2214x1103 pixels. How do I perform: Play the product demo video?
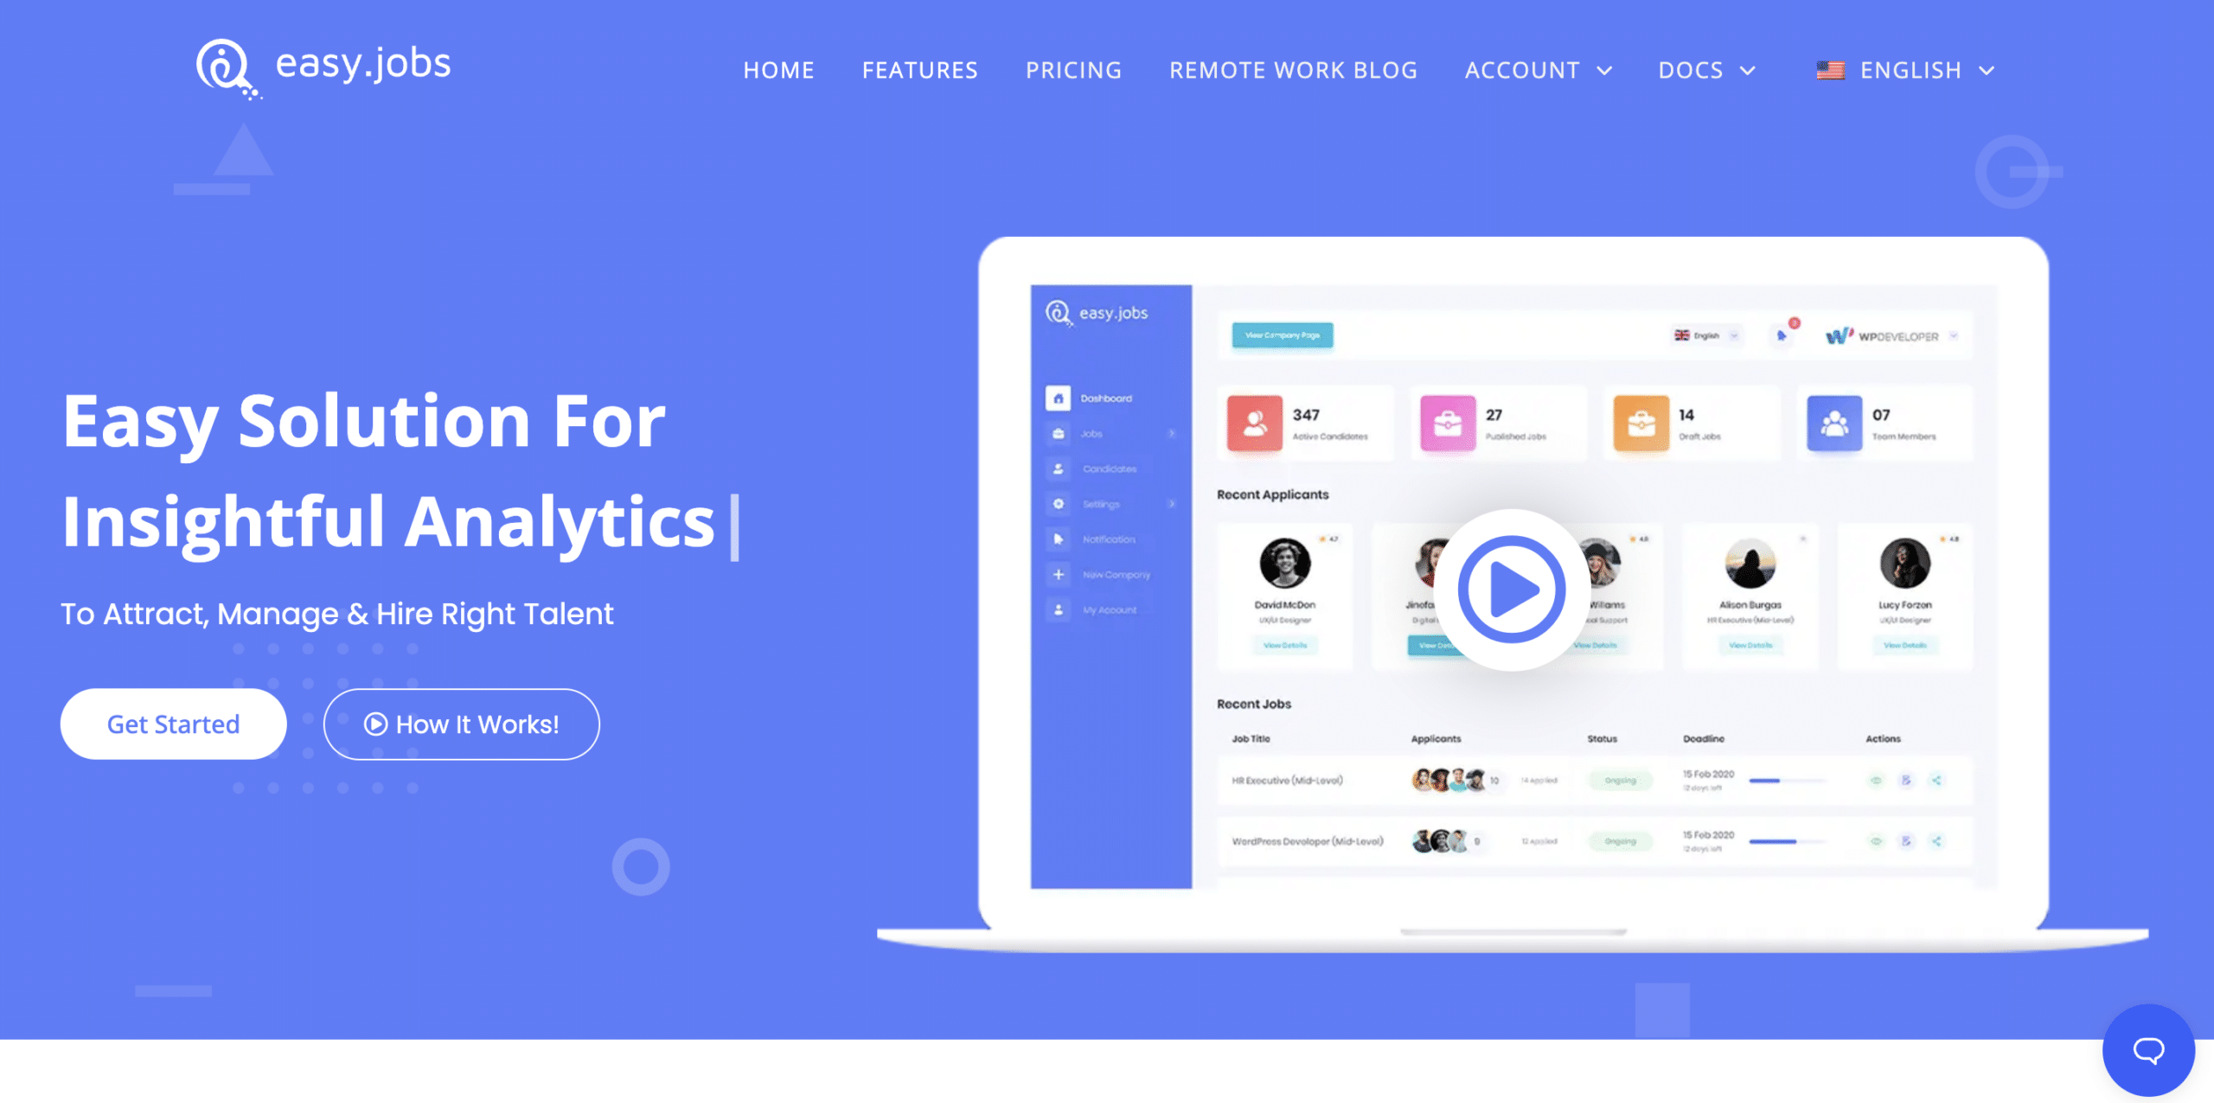[1511, 590]
